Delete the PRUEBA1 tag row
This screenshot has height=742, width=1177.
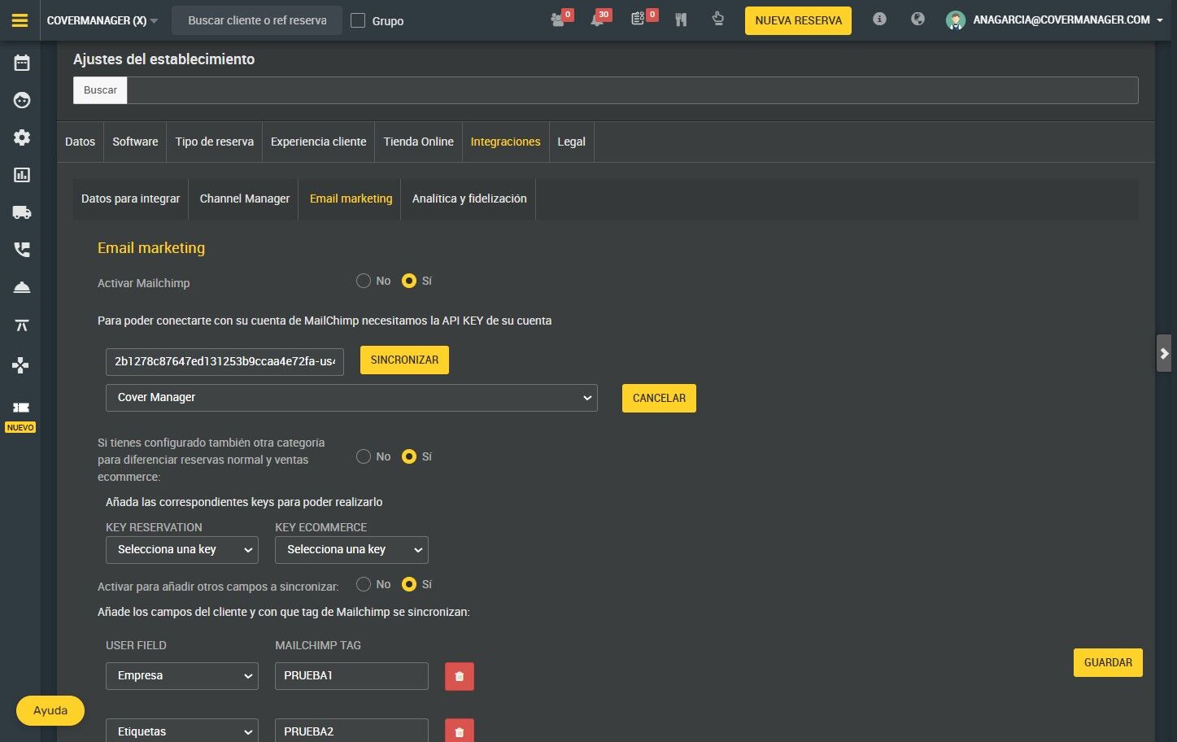point(460,676)
